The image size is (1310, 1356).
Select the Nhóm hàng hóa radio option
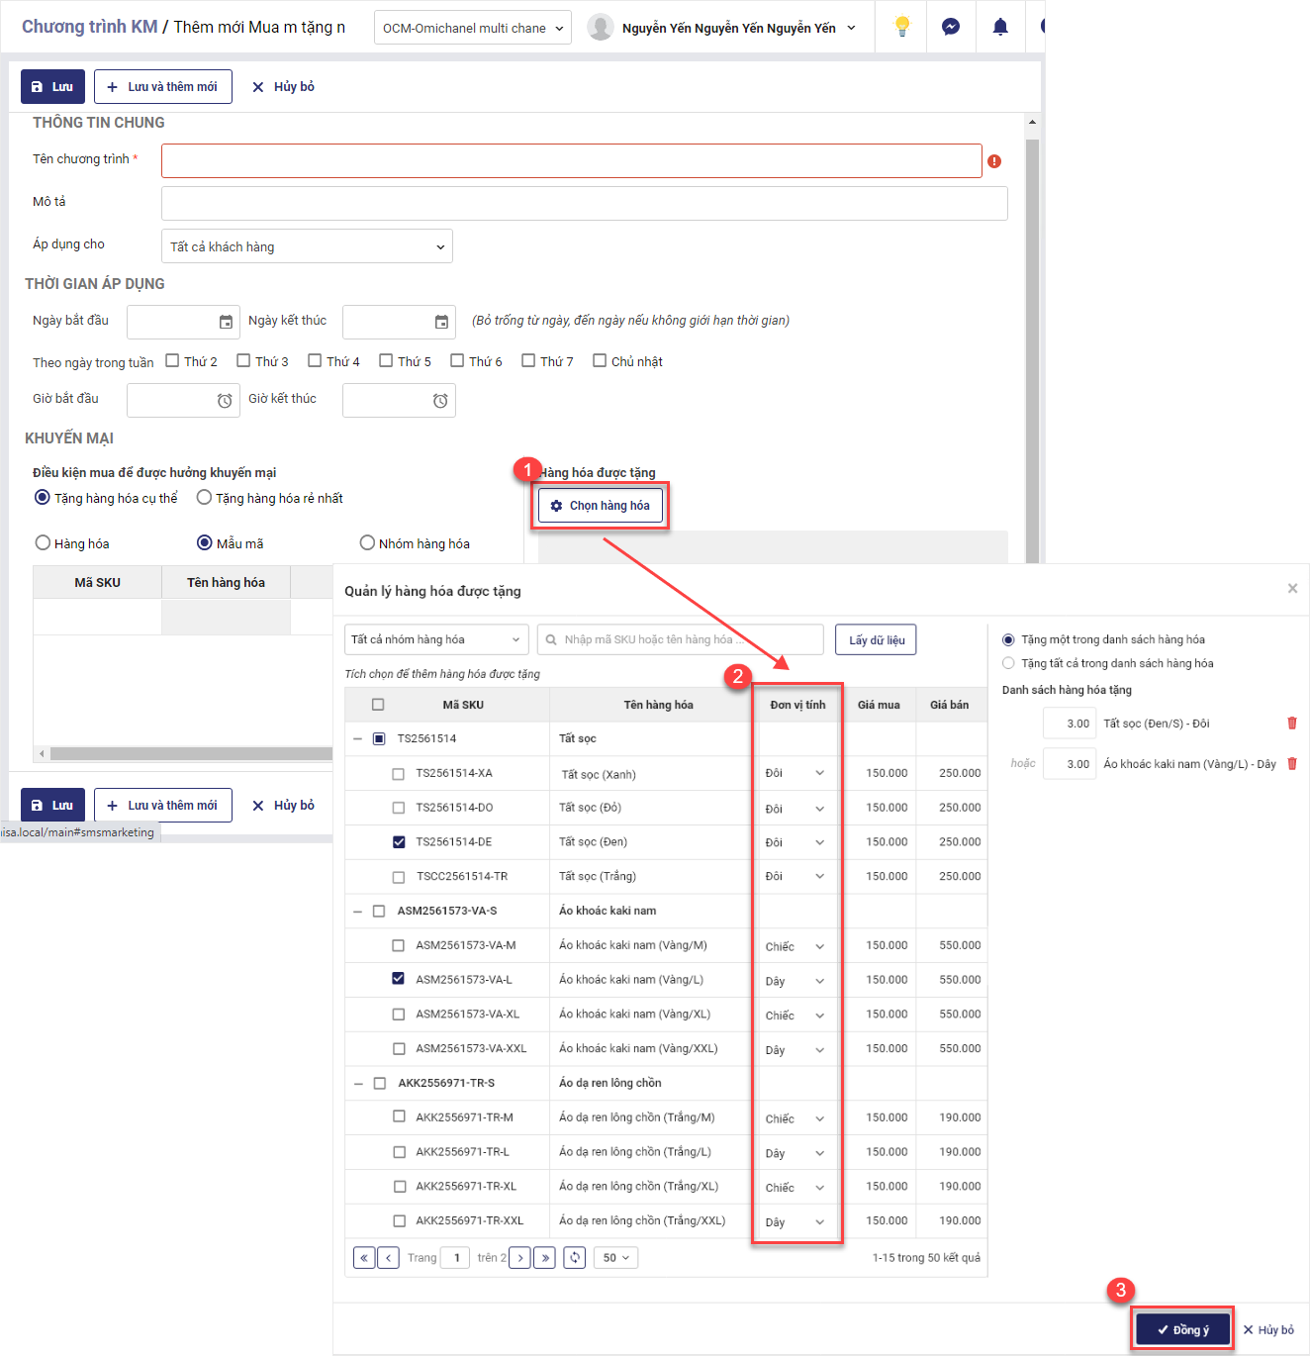click(x=367, y=542)
